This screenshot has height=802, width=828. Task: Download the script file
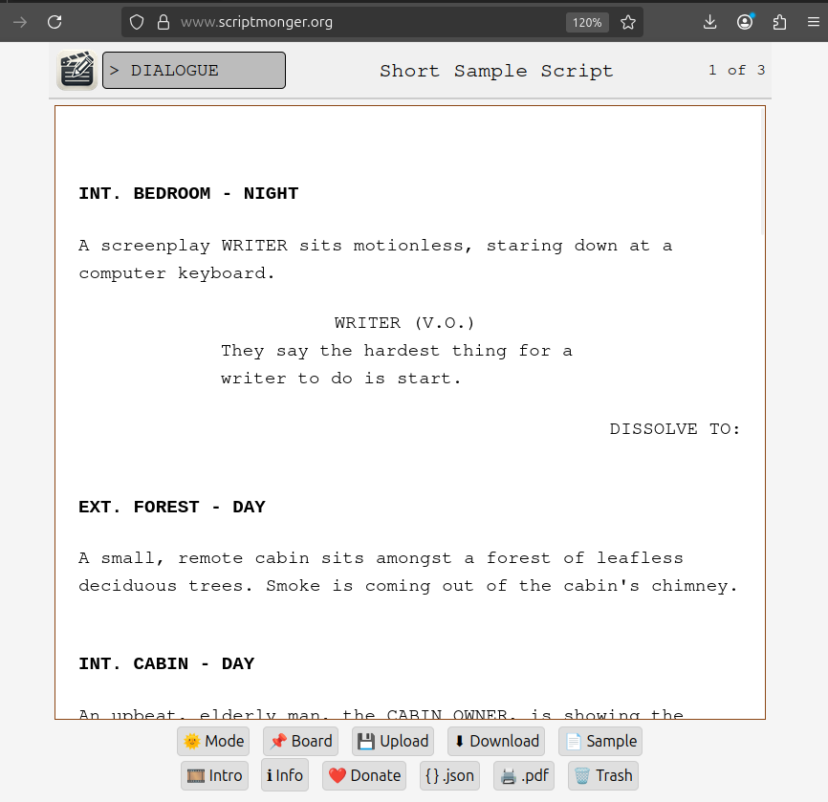coord(496,741)
